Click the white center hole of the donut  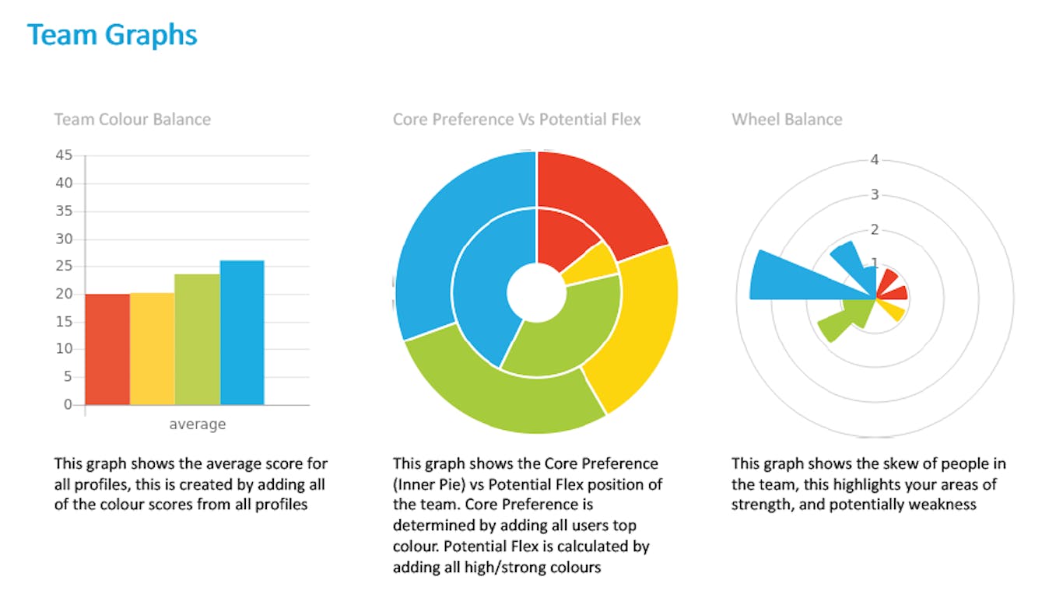[x=536, y=292]
